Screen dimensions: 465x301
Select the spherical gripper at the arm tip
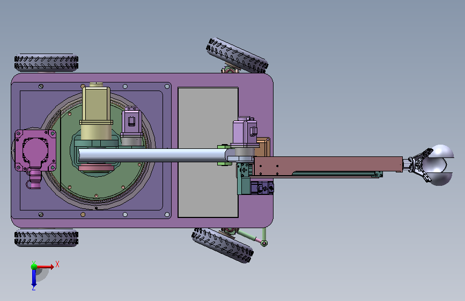438,165
